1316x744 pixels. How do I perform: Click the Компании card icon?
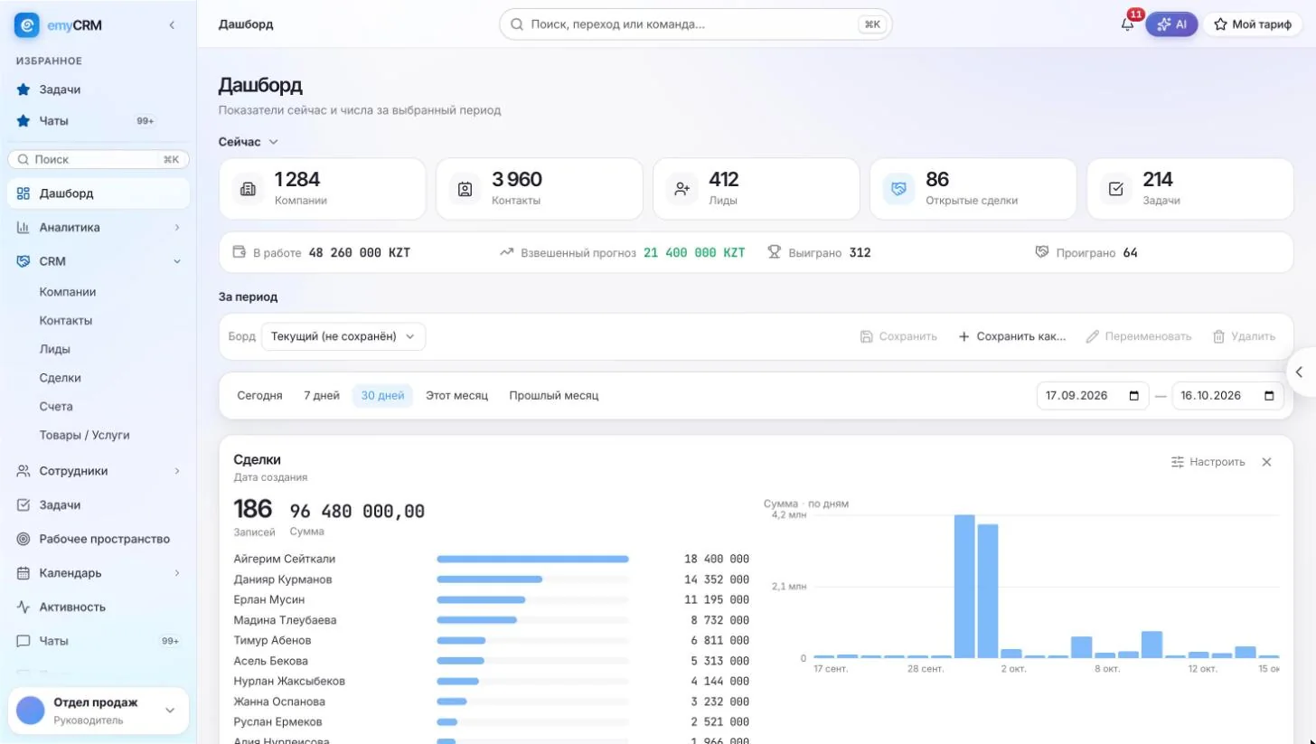[248, 189]
